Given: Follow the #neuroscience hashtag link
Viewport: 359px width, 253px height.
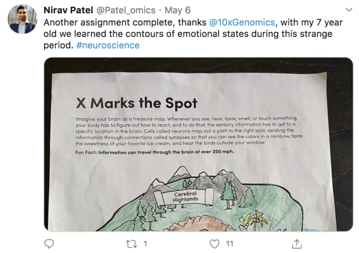Looking at the screenshot, I should (x=108, y=45).
